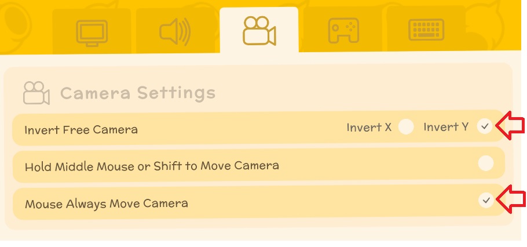The height and width of the screenshot is (247, 527).
Task: Click the "Invert X" label text
Action: point(369,127)
